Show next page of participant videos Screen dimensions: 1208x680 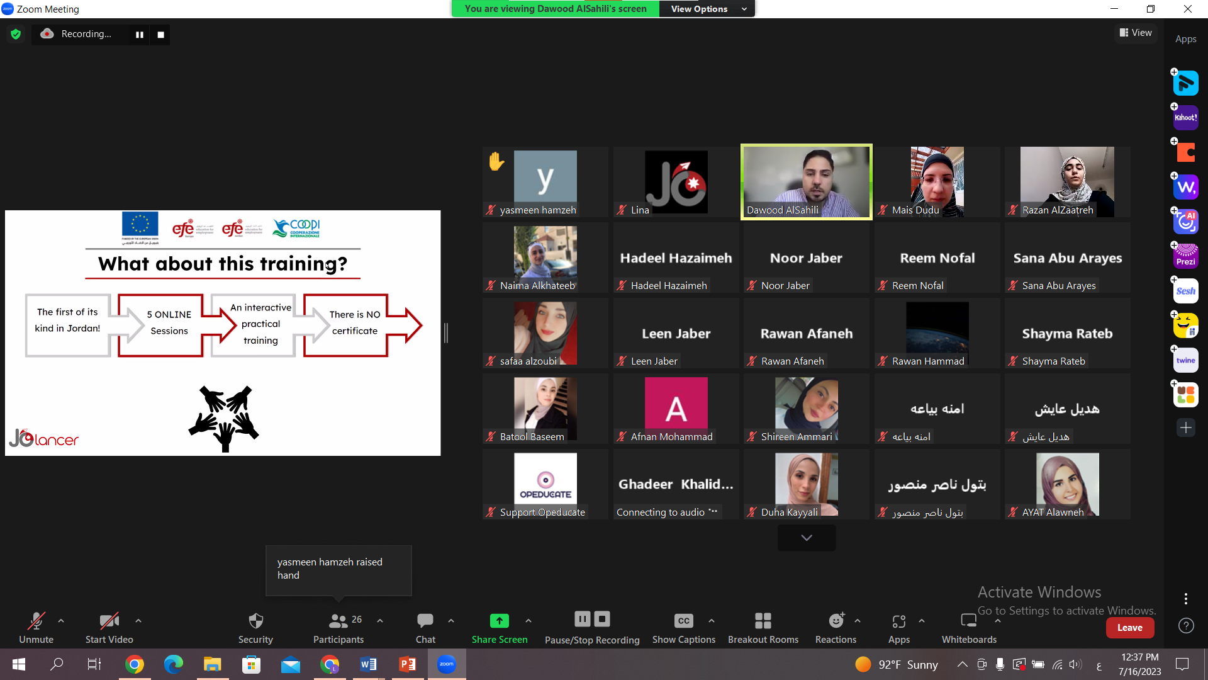tap(807, 538)
